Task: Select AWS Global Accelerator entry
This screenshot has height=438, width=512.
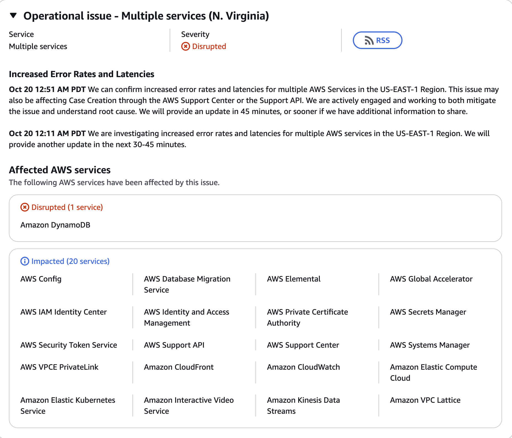Action: (x=431, y=279)
